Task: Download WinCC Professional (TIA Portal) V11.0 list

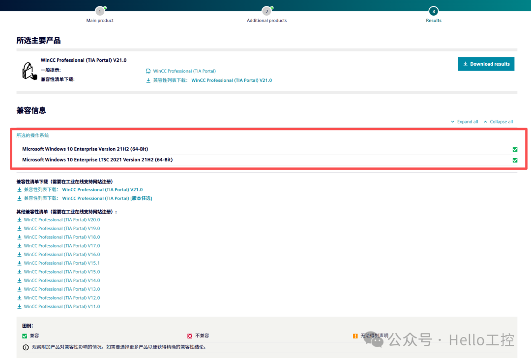Action: (x=61, y=307)
